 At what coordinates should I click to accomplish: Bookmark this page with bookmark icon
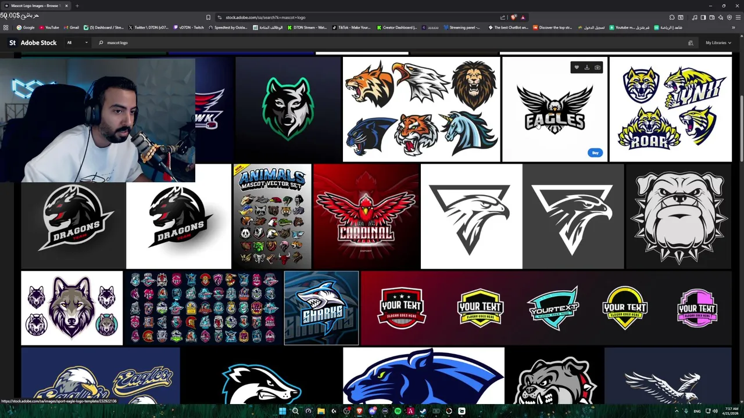[x=208, y=17]
